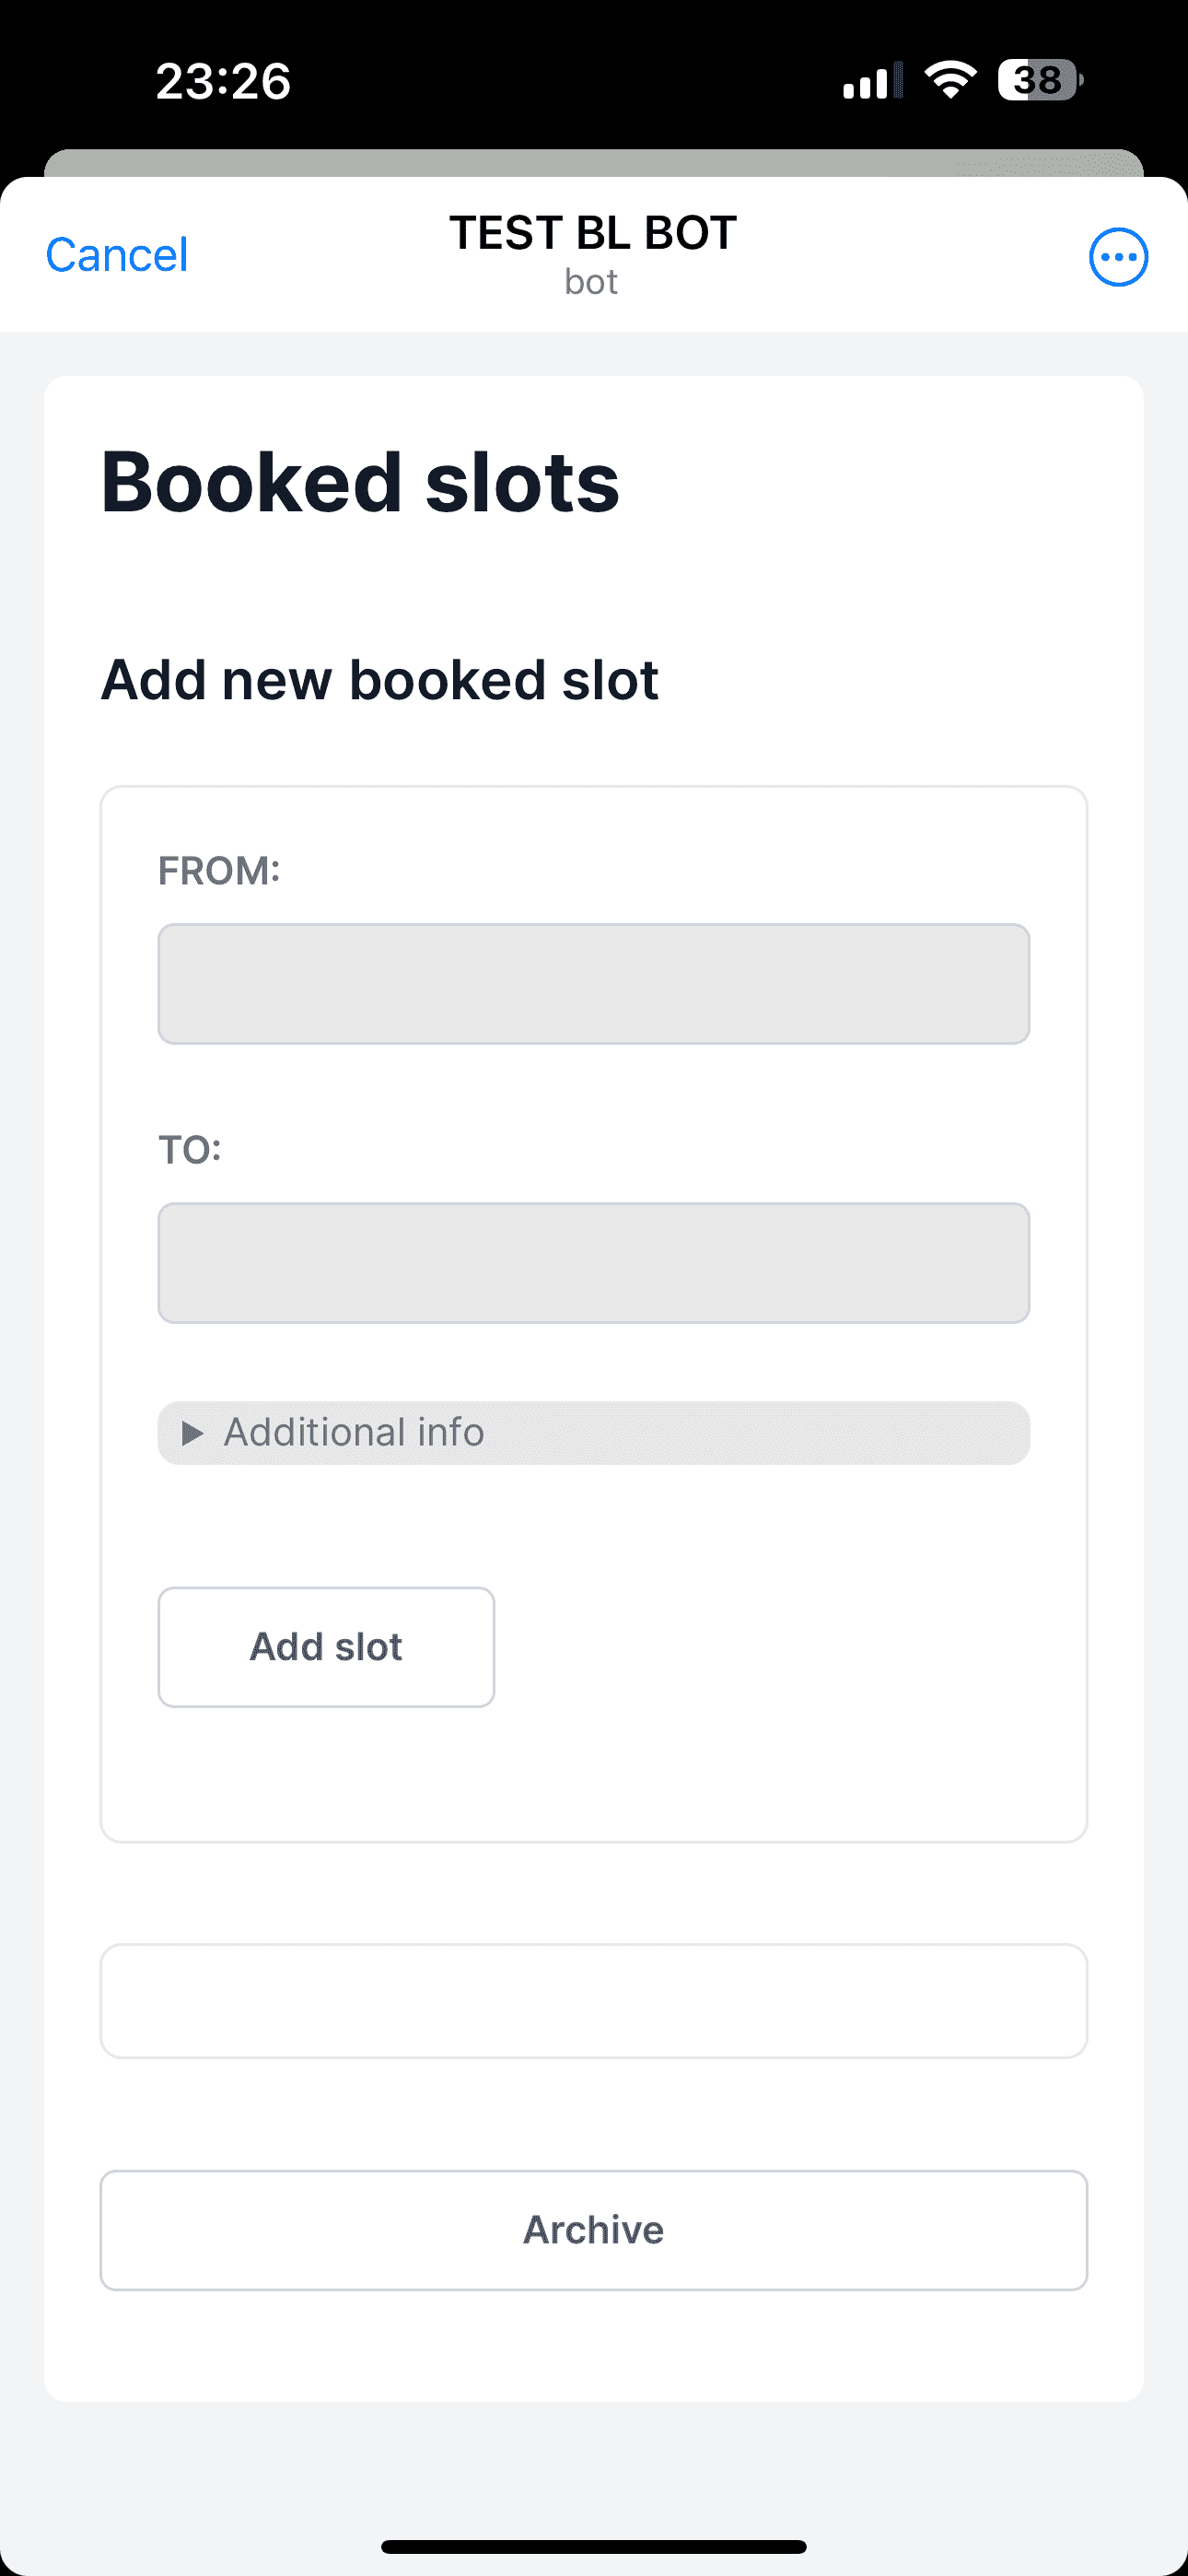The height and width of the screenshot is (2576, 1188).
Task: Focus the FROM date input field
Action: pos(593,984)
